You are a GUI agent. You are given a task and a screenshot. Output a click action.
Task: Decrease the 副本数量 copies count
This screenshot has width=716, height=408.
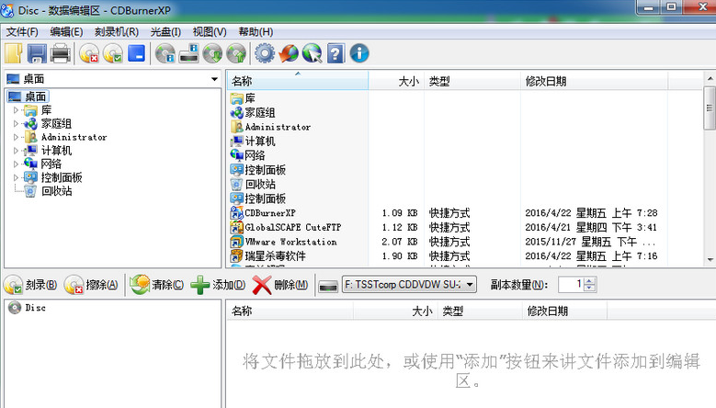pyautogui.click(x=590, y=288)
